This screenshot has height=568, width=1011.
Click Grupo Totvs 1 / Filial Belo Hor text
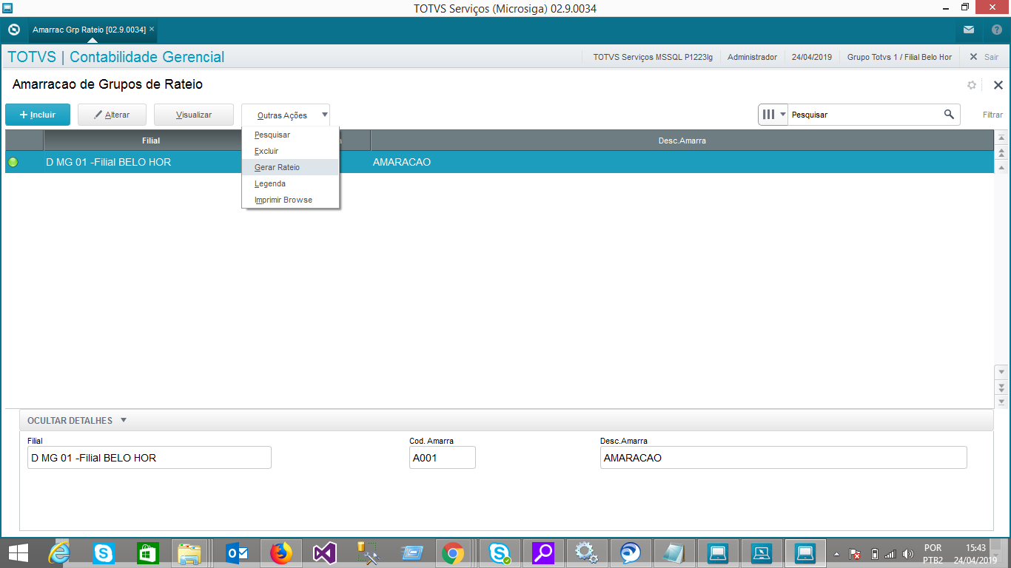click(x=899, y=57)
